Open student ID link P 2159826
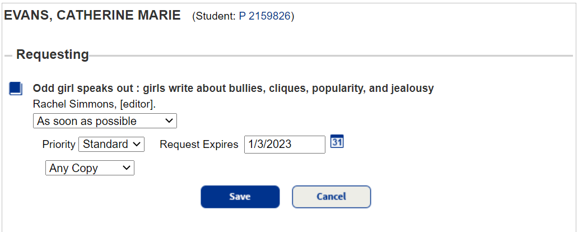Image resolution: width=578 pixels, height=232 pixels. (264, 16)
